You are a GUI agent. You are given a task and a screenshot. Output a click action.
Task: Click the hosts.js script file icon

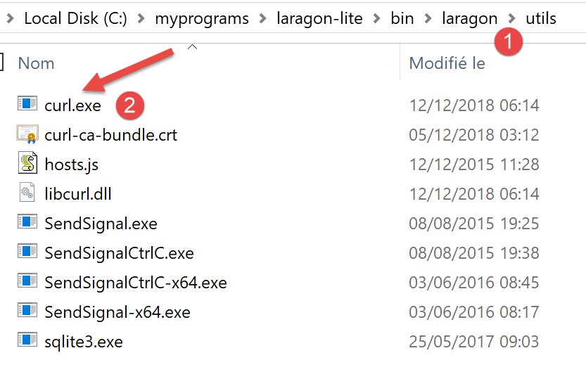click(x=27, y=164)
